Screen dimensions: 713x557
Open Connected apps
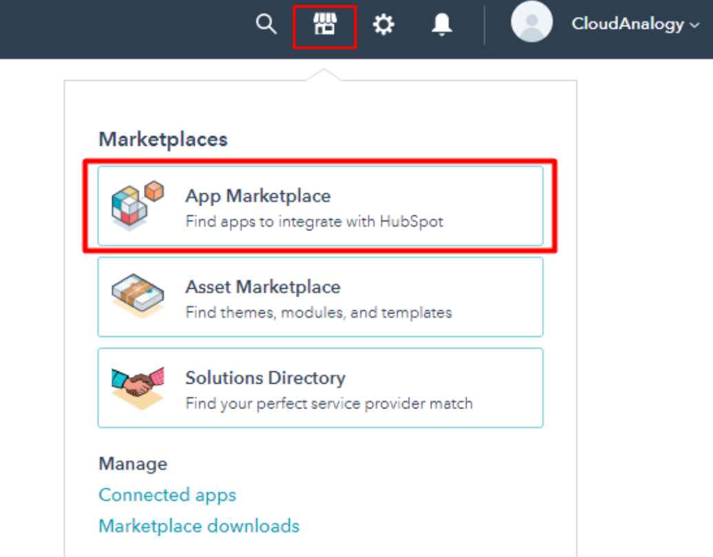tap(167, 494)
